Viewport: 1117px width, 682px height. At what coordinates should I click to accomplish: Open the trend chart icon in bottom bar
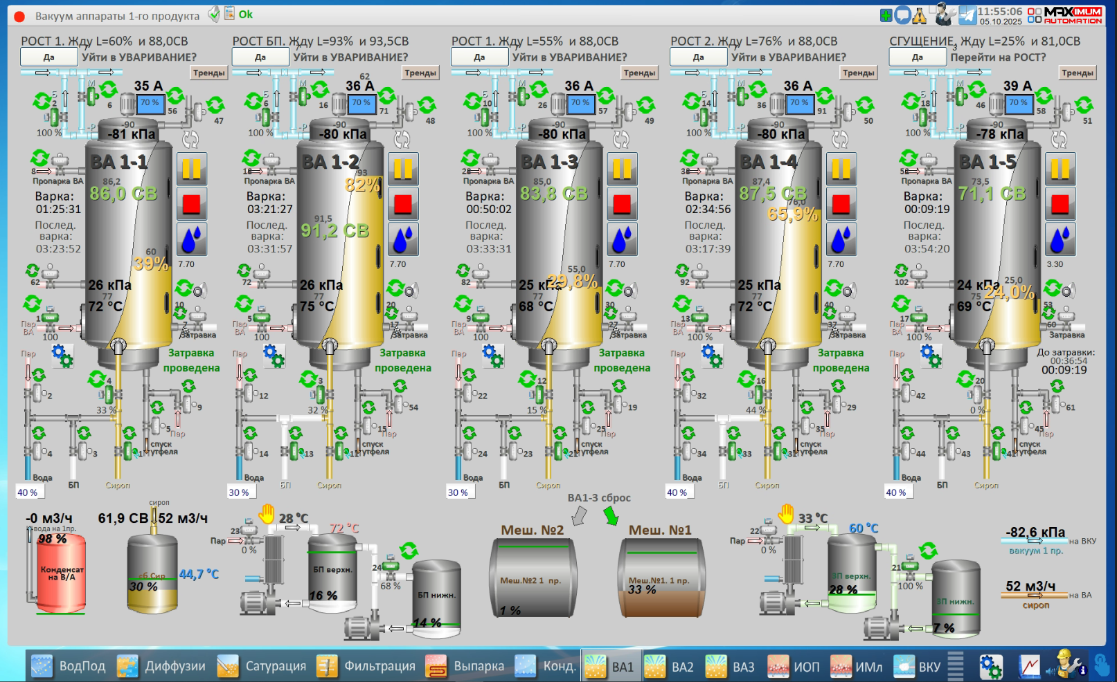(x=1029, y=666)
